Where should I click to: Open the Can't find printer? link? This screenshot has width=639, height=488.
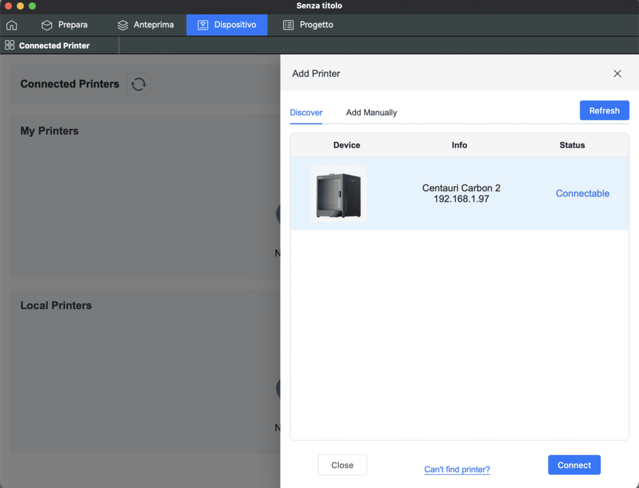pyautogui.click(x=457, y=469)
